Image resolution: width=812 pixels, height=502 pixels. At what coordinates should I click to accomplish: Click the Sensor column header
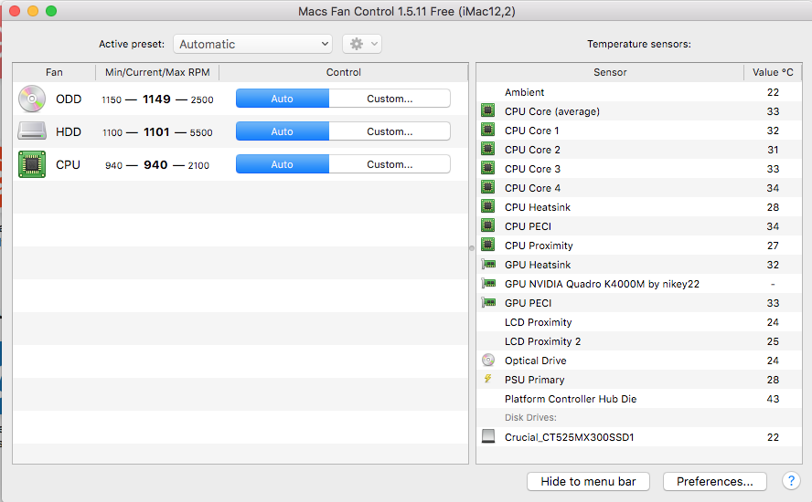[x=610, y=72]
